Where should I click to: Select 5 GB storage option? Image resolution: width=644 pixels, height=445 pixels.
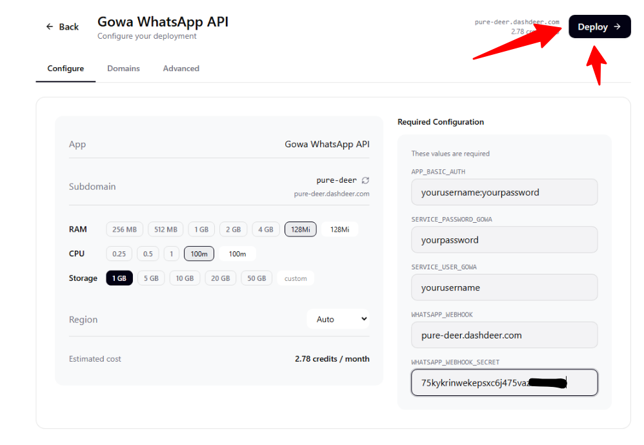151,278
